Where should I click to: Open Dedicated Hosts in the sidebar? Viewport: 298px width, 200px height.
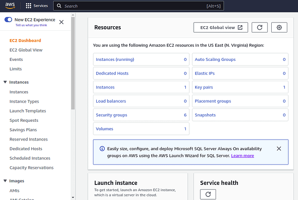(26, 149)
